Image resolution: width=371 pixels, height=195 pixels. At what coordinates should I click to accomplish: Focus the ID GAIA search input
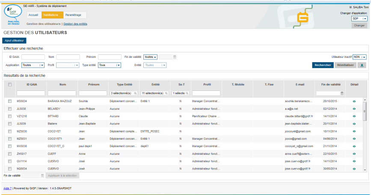point(33,57)
